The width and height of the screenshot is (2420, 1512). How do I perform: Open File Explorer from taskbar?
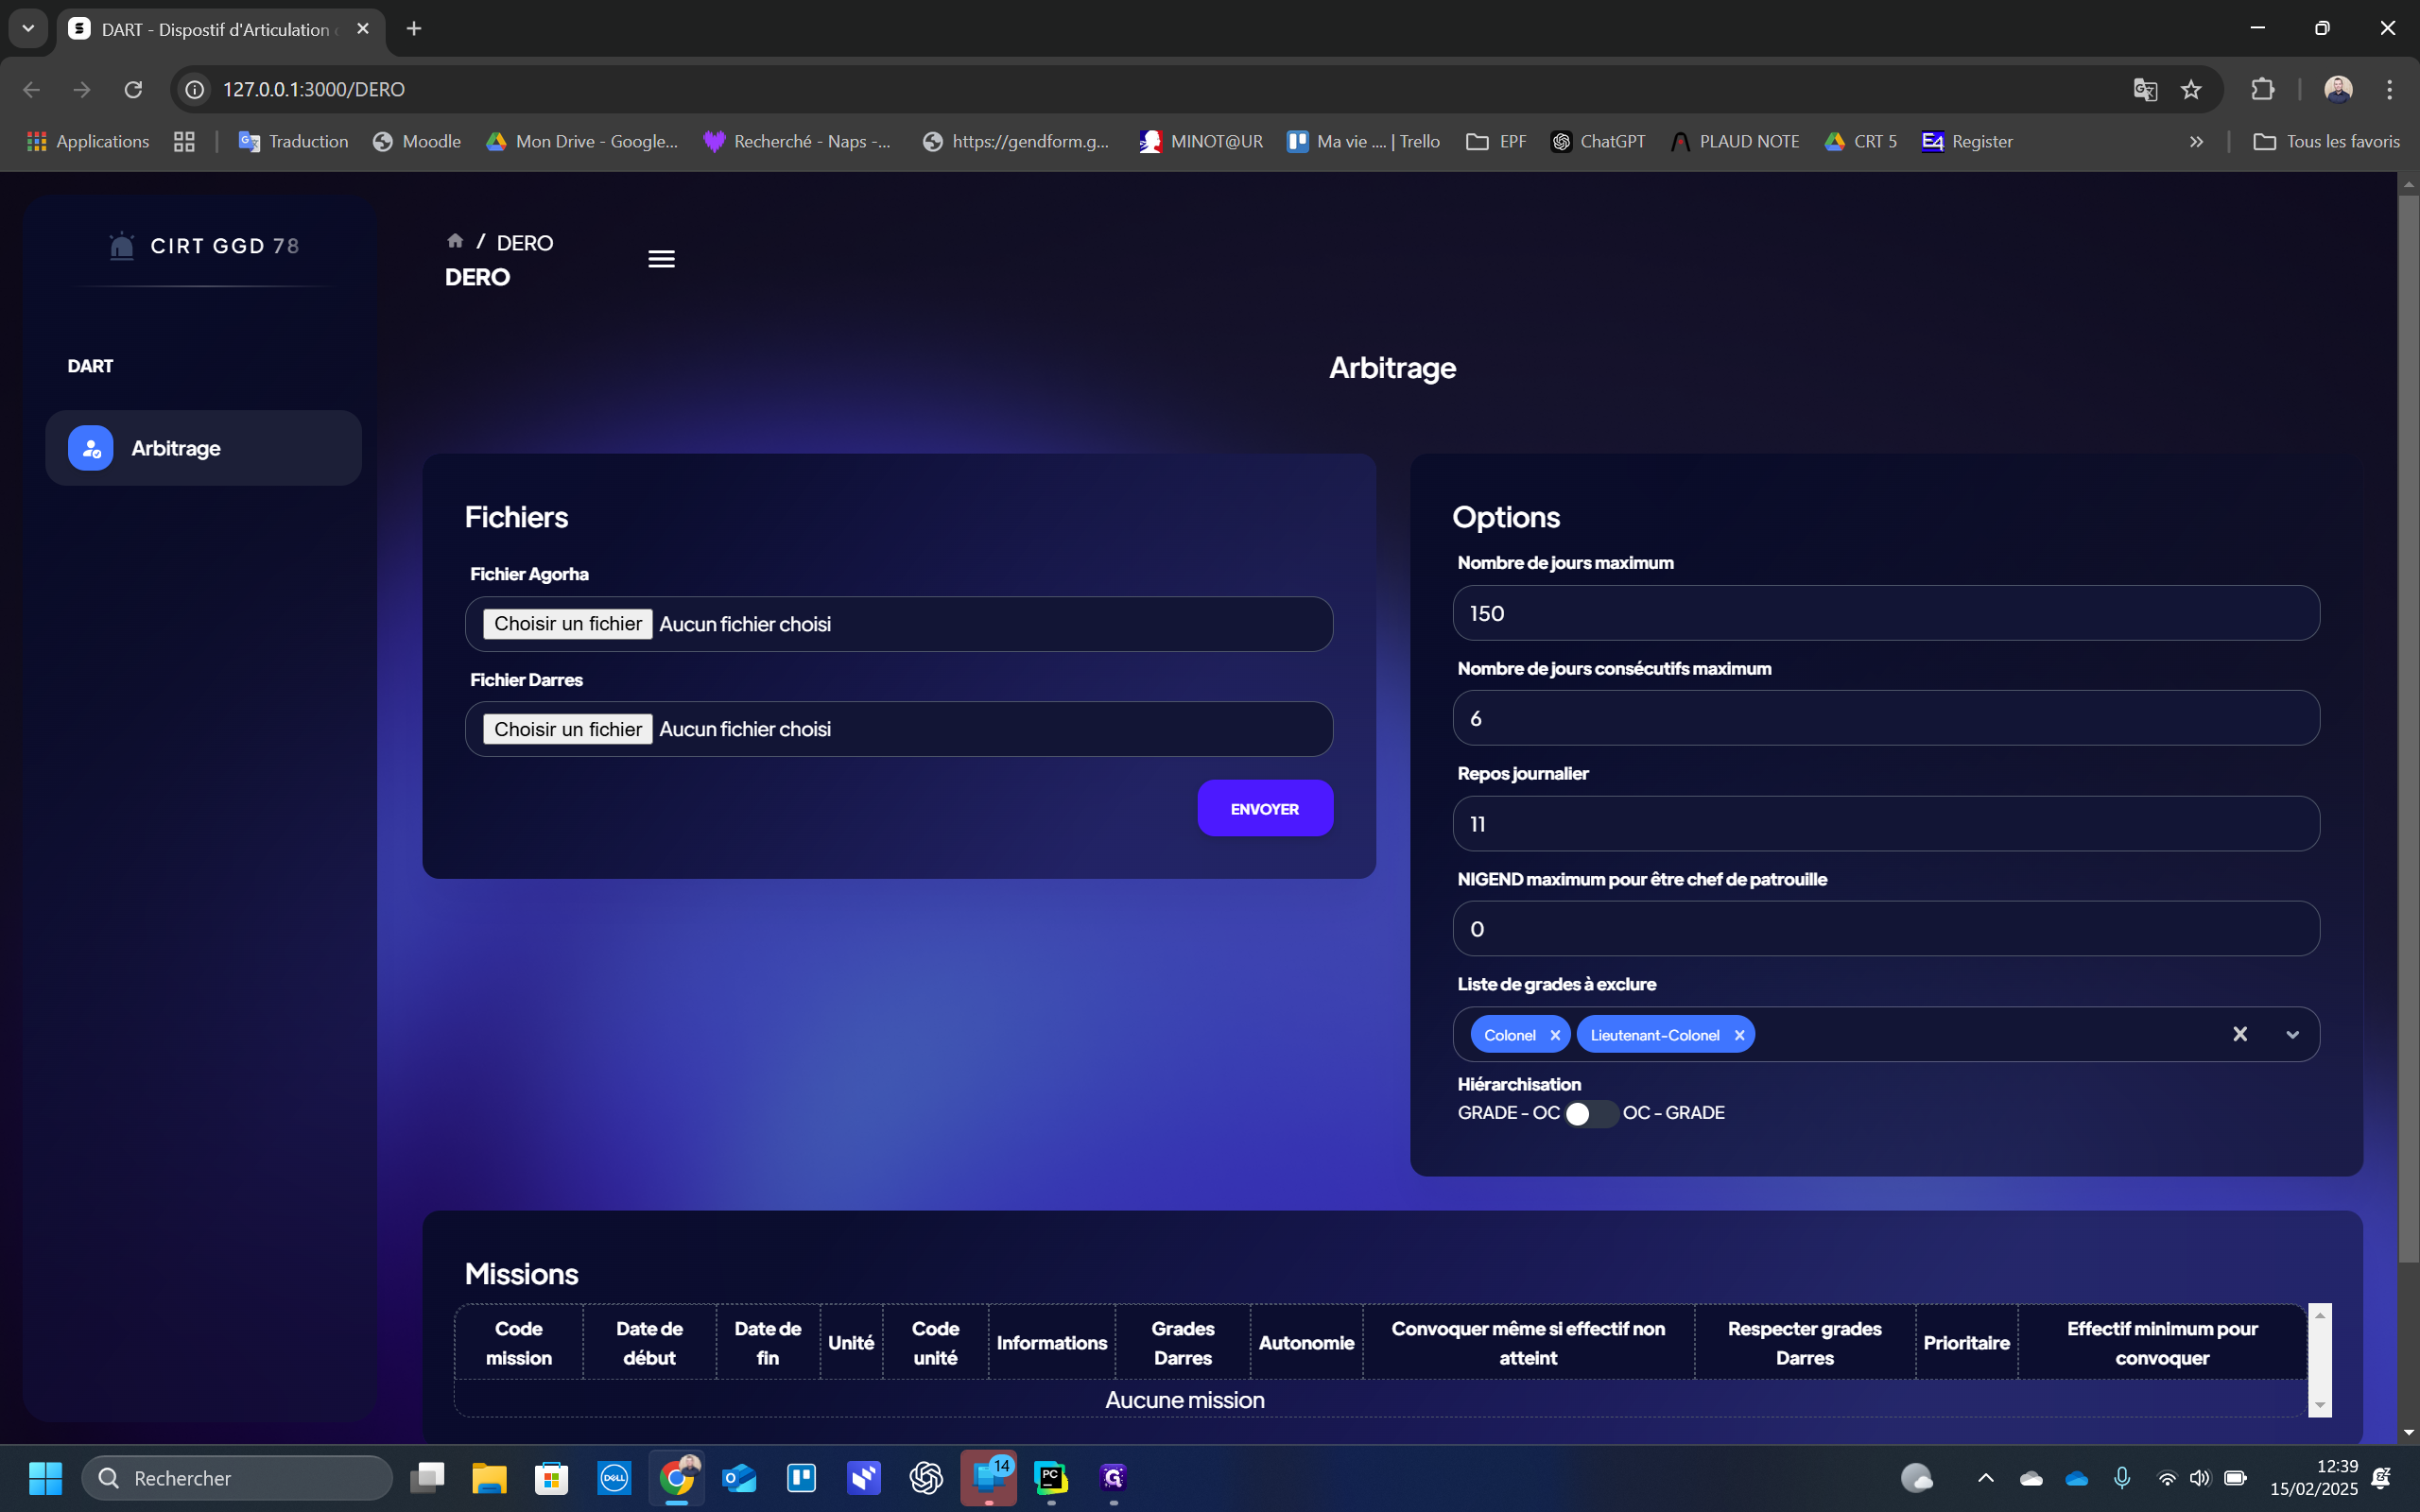tap(489, 1477)
